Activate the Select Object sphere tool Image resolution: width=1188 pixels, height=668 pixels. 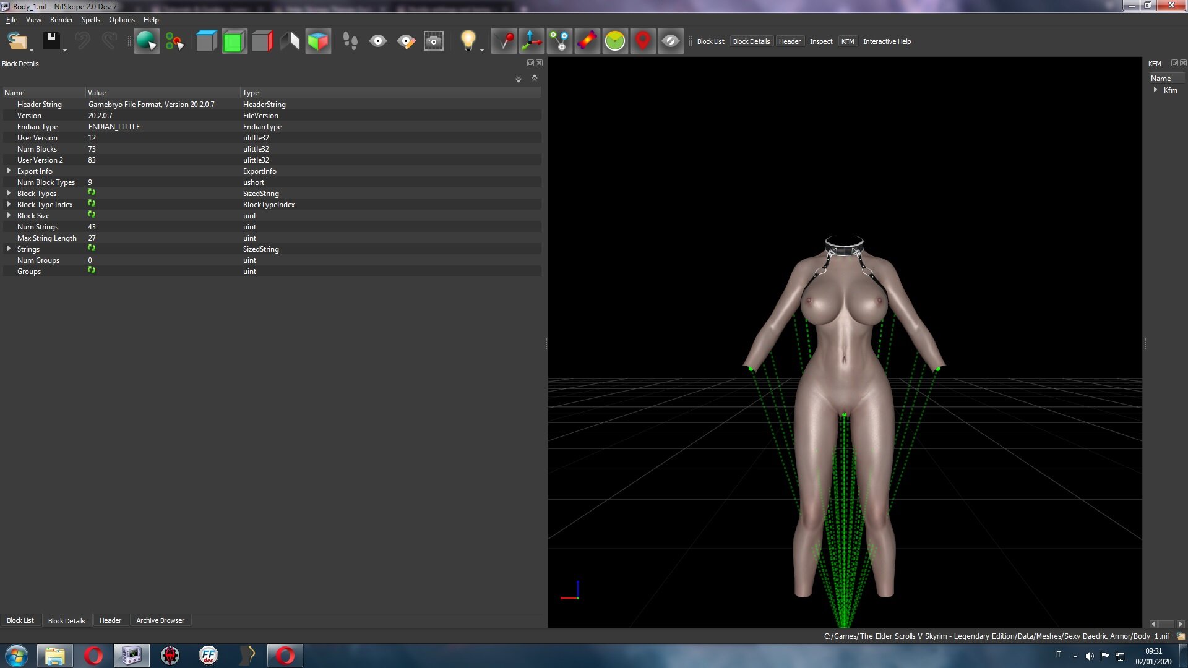147,41
